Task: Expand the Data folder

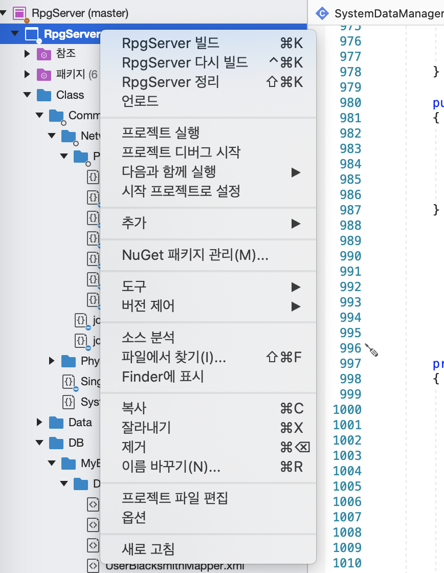Action: tap(39, 423)
